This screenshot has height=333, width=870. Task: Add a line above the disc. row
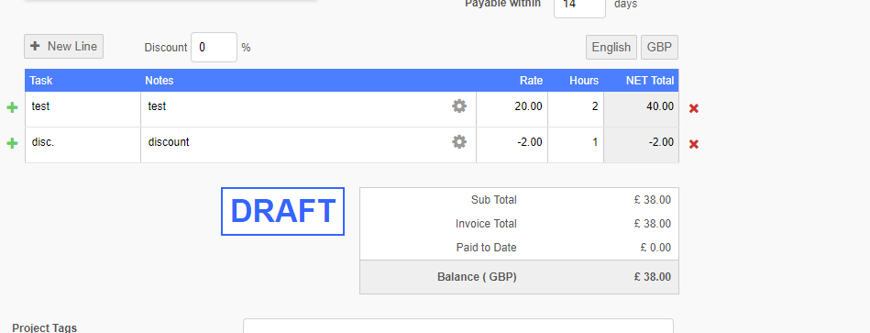(12, 144)
